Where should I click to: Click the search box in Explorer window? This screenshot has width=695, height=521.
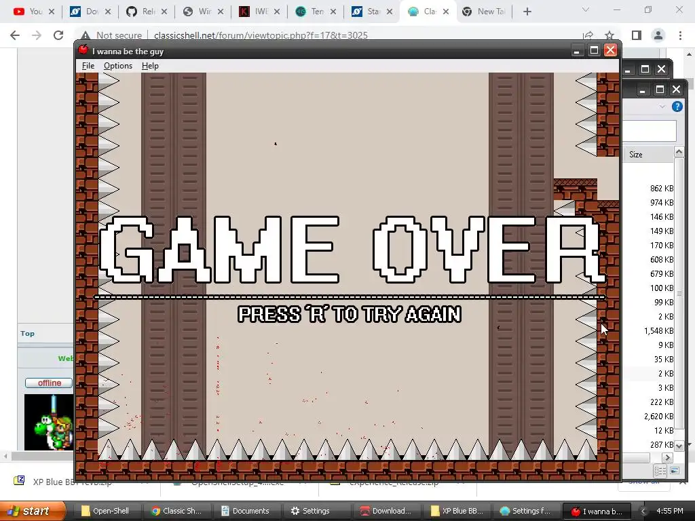650,131
